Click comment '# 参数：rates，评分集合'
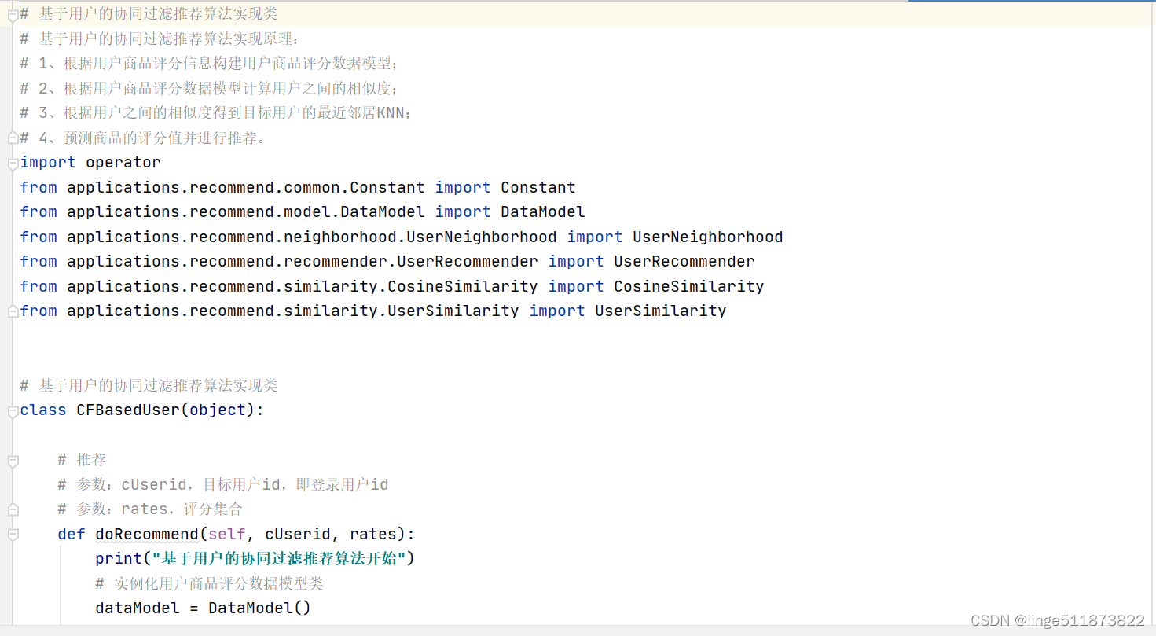The image size is (1156, 636). (150, 509)
